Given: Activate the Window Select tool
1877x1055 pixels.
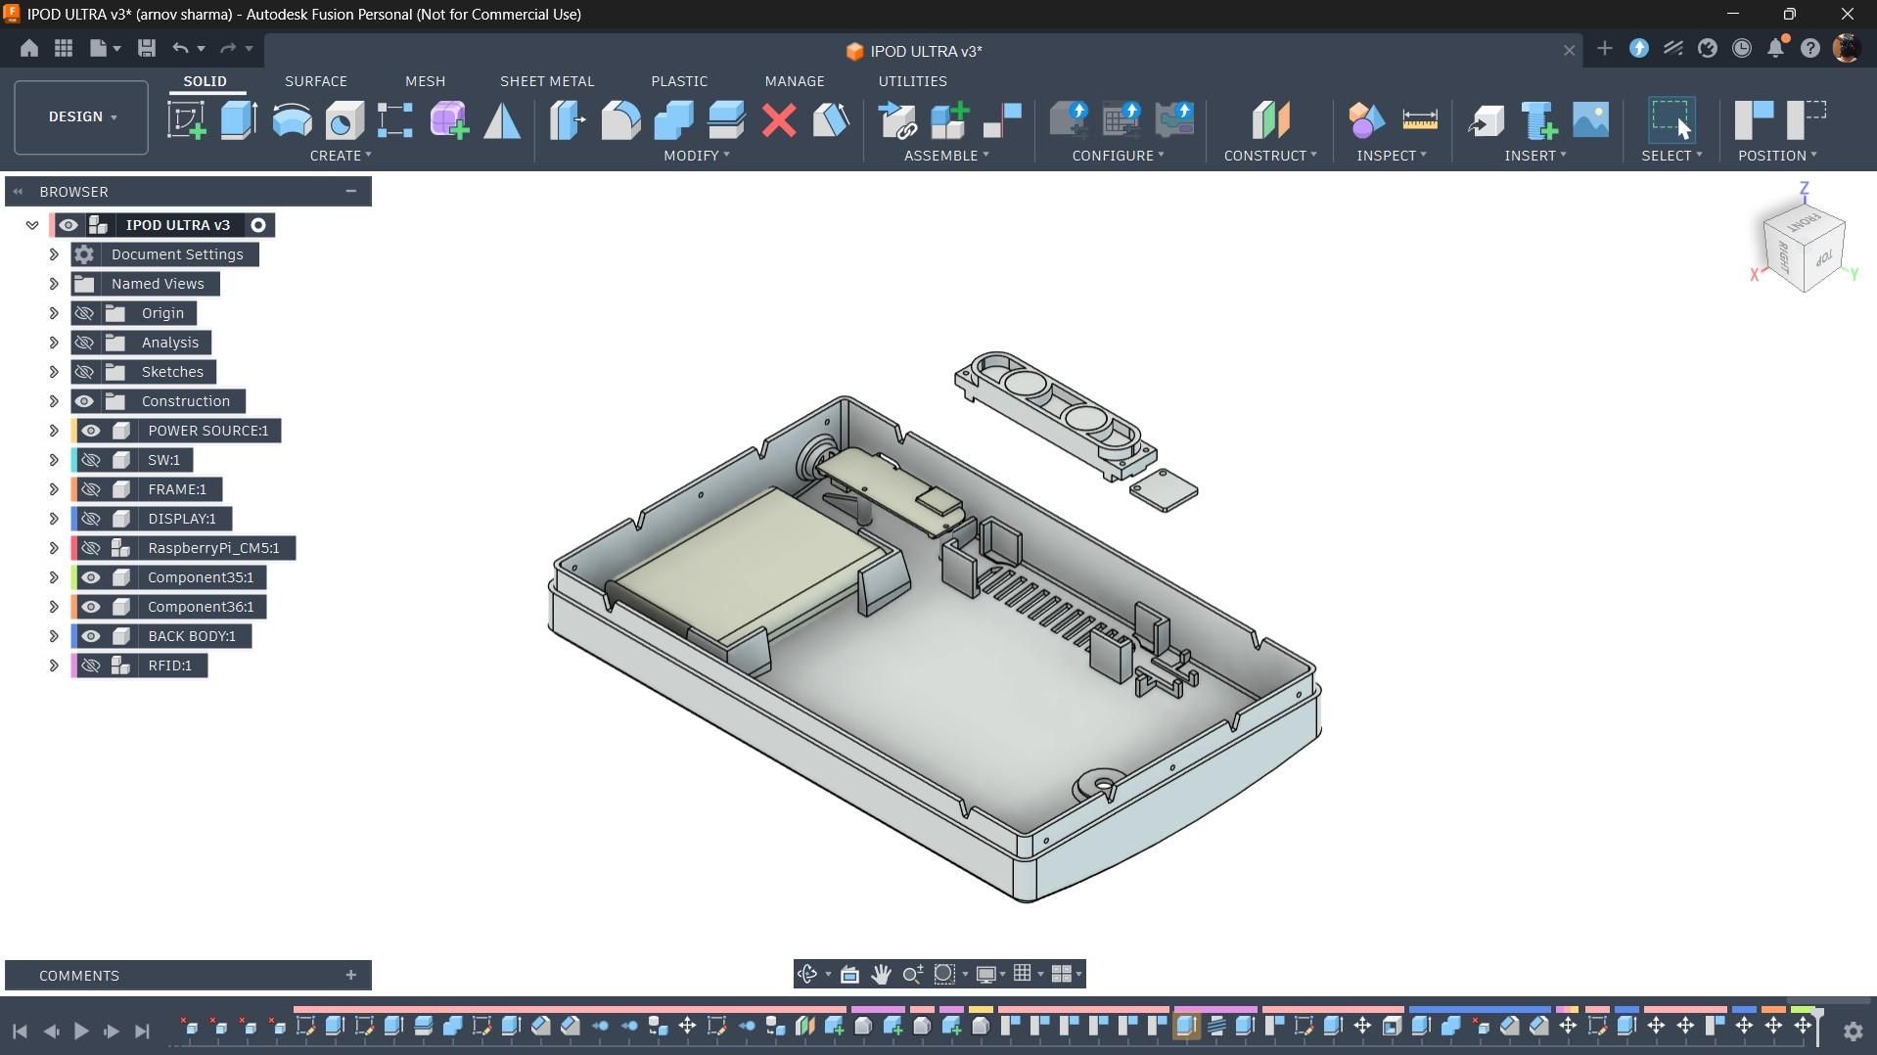Looking at the screenshot, I should pyautogui.click(x=1671, y=119).
